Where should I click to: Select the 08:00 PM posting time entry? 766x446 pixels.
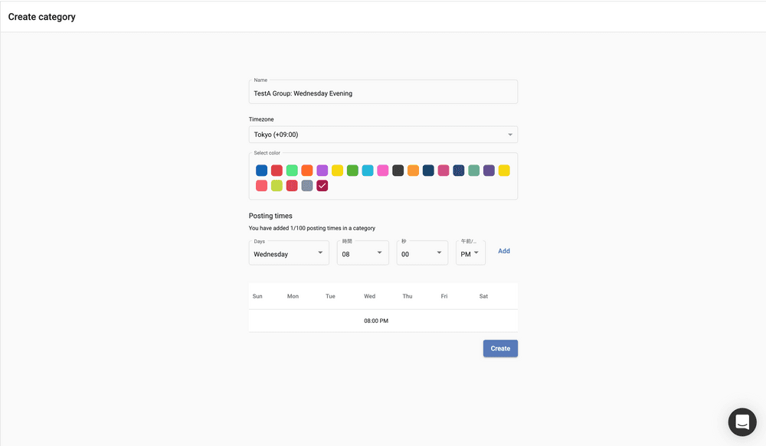point(375,321)
